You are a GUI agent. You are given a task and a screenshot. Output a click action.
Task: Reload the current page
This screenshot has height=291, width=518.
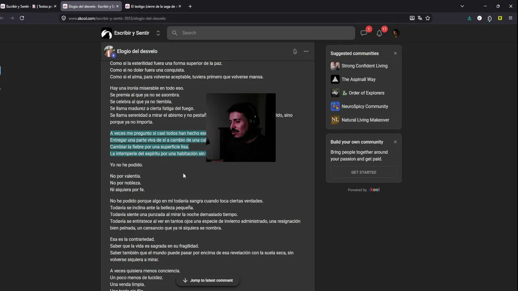(22, 18)
